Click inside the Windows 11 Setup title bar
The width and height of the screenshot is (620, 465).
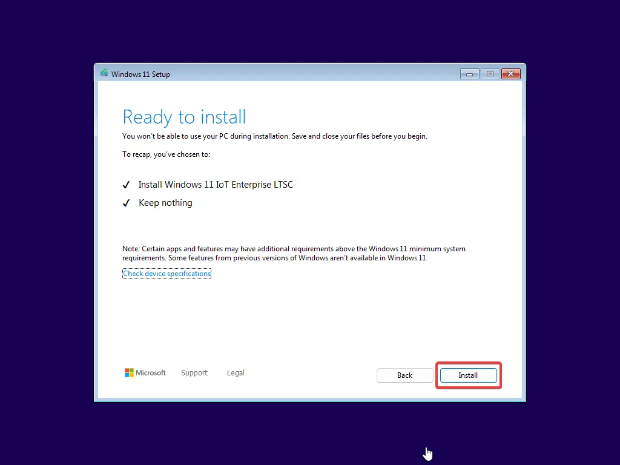click(x=272, y=73)
